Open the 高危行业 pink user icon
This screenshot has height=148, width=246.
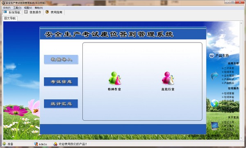coord(168,78)
